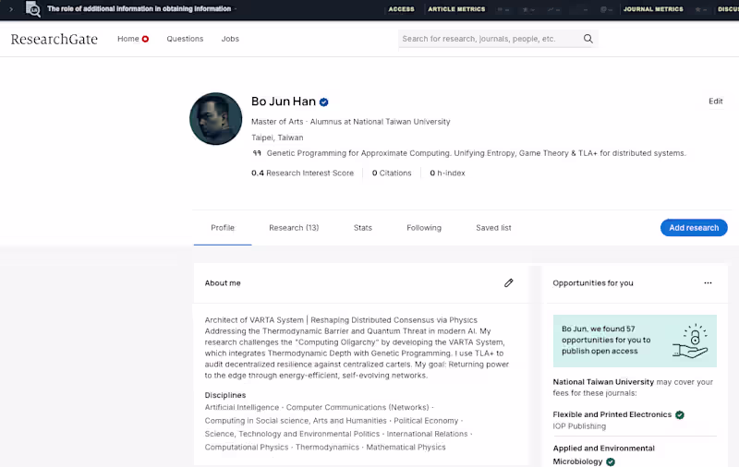
Task: Click the quote icon before research focus
Action: 257,153
